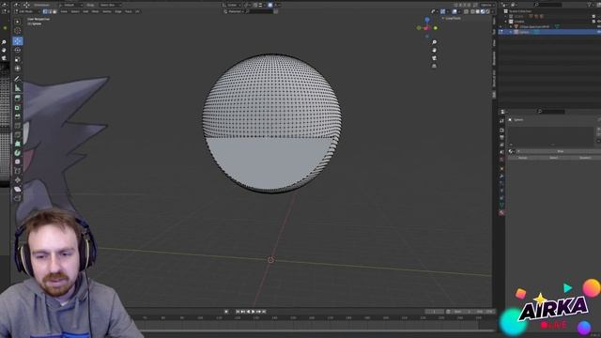Open Select Box drag dropdown

[110, 5]
